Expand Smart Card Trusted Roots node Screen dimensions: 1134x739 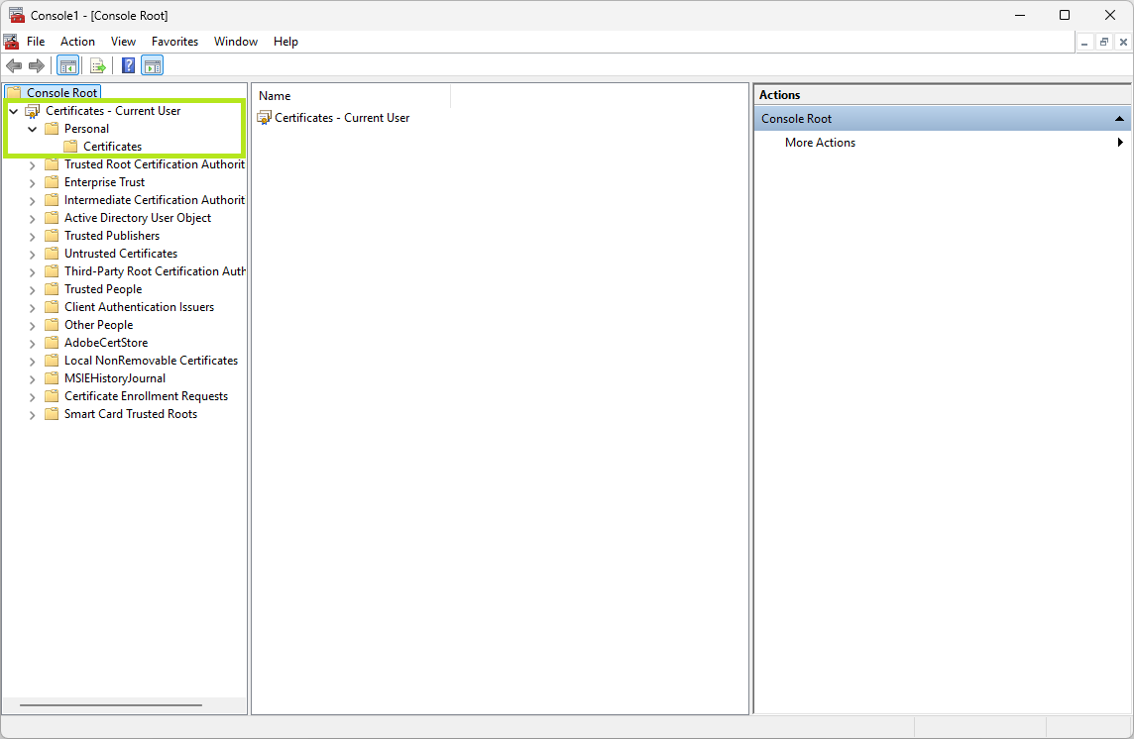(33, 414)
